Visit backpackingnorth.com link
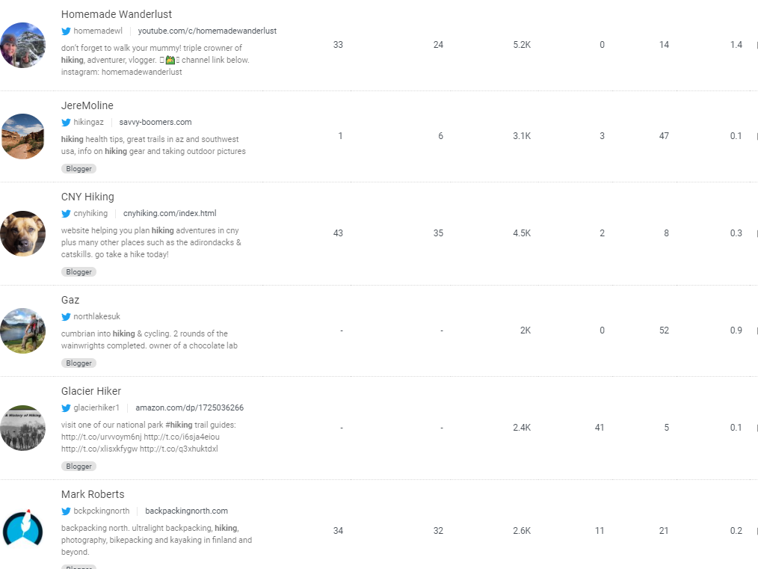This screenshot has width=758, height=569. (x=187, y=511)
